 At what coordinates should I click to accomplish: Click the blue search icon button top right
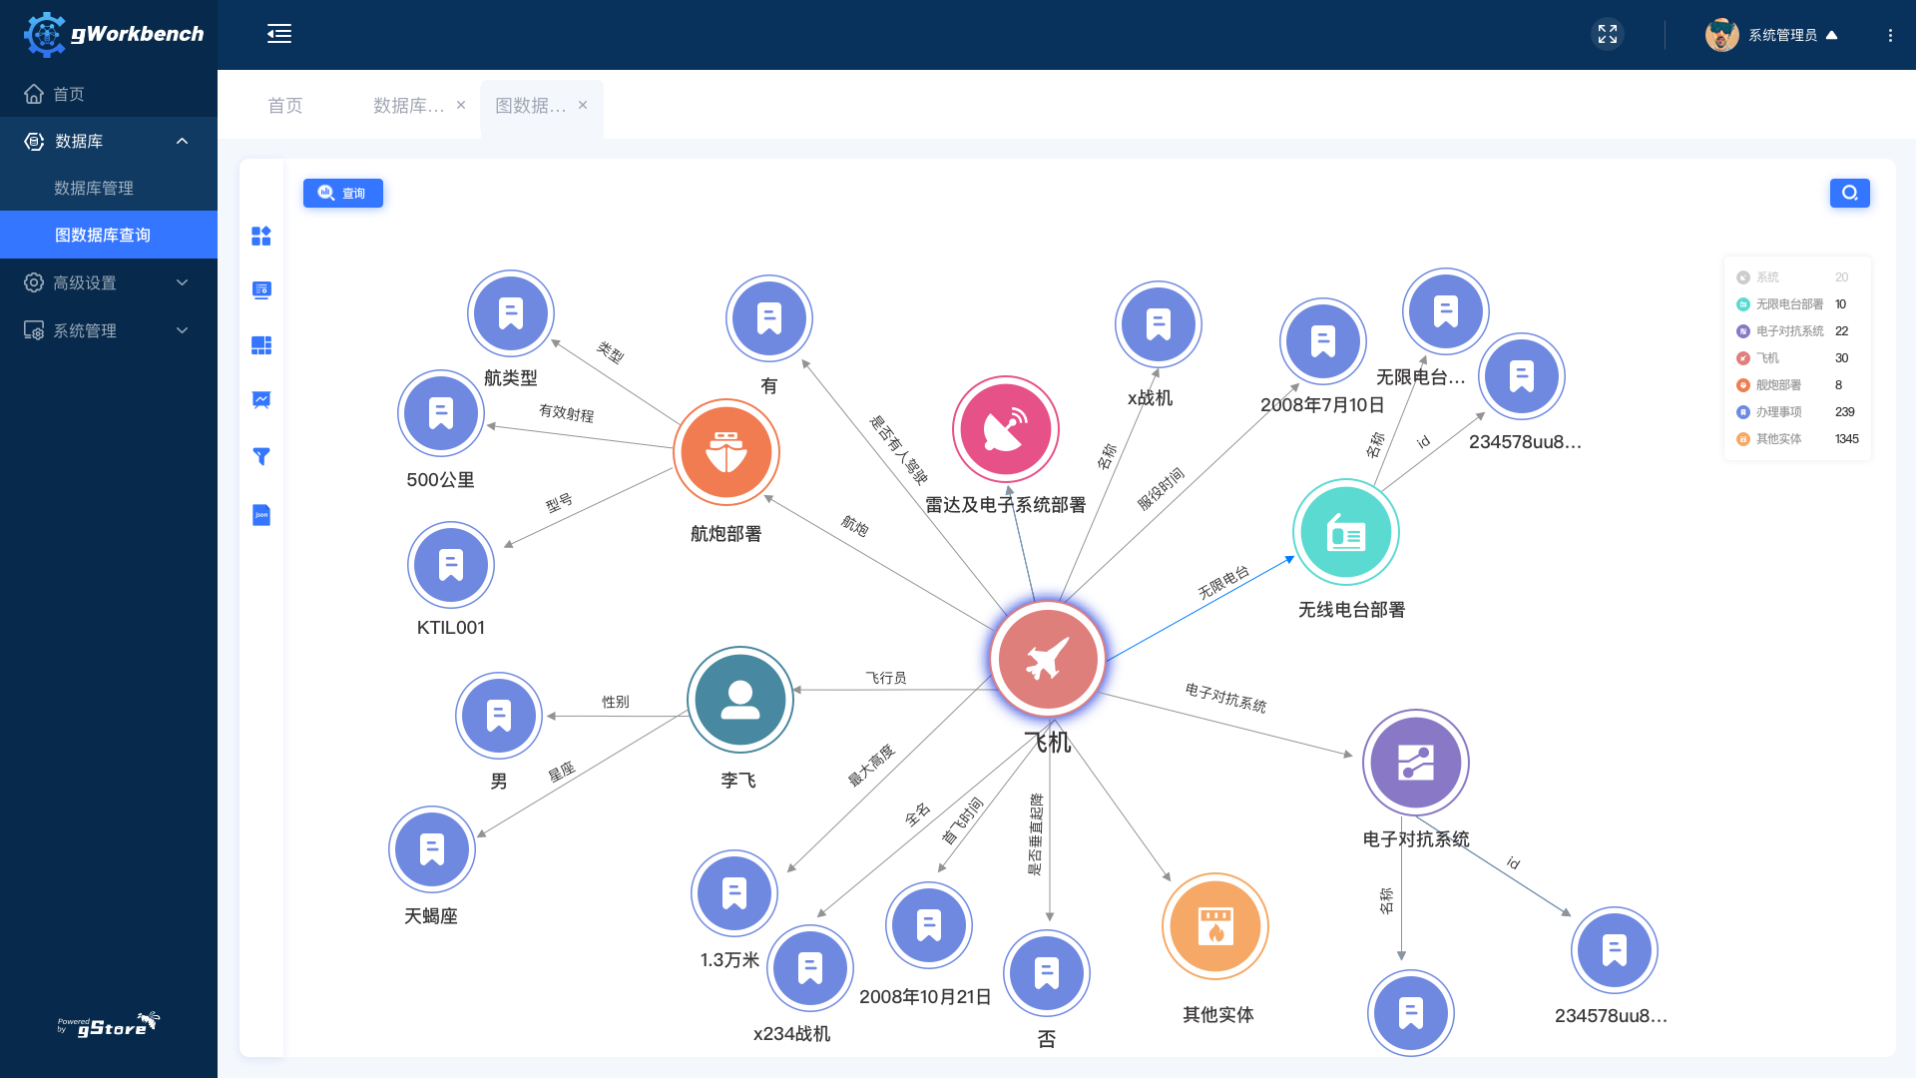click(1849, 193)
